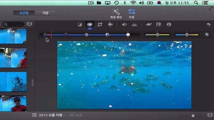Open Notification Center list icon
Screen dimensions: 214x120
205,3
